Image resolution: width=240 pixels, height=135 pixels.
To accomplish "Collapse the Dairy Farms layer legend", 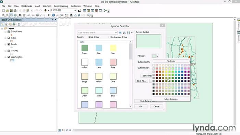I will coord(5,32).
